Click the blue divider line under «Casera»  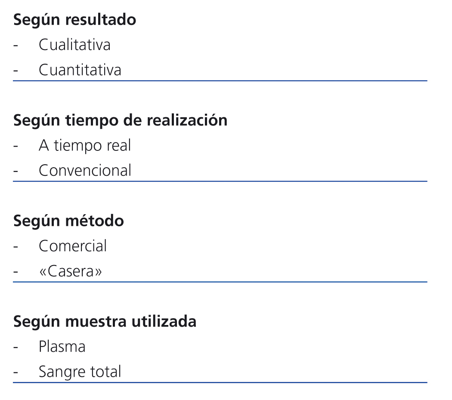[220, 282]
